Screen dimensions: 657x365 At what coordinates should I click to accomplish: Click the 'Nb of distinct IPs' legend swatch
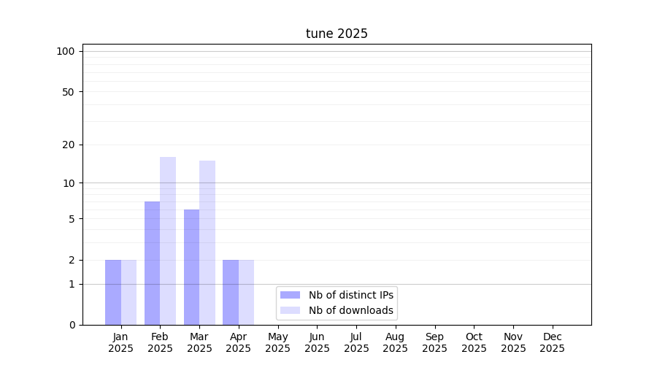click(290, 295)
